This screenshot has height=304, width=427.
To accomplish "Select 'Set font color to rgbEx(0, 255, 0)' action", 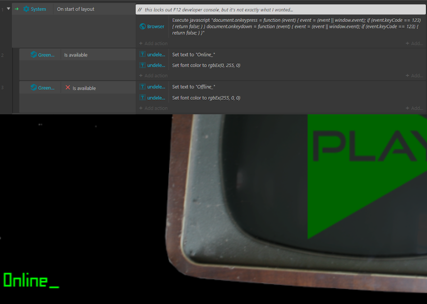I will click(206, 65).
